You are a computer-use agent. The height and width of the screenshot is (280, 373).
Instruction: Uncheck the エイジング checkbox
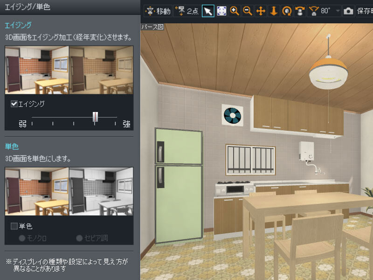(14, 104)
